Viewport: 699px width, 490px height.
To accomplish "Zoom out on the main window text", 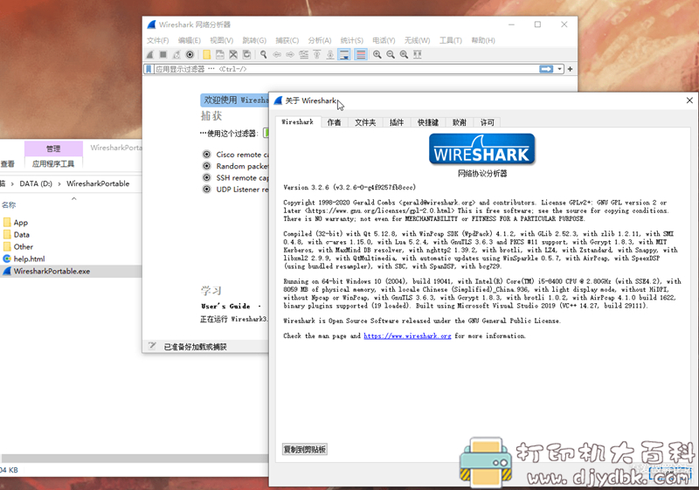I will 391,54.
